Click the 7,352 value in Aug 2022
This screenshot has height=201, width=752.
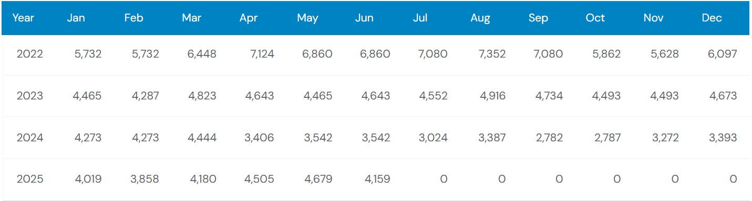pyautogui.click(x=491, y=54)
